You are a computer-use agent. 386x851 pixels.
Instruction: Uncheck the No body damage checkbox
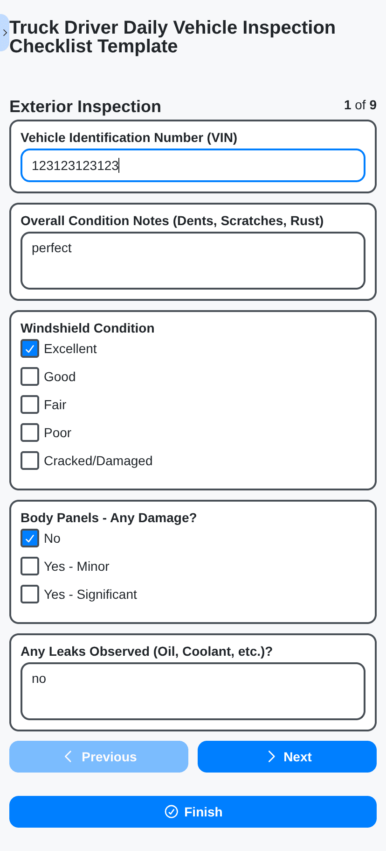pyautogui.click(x=30, y=539)
